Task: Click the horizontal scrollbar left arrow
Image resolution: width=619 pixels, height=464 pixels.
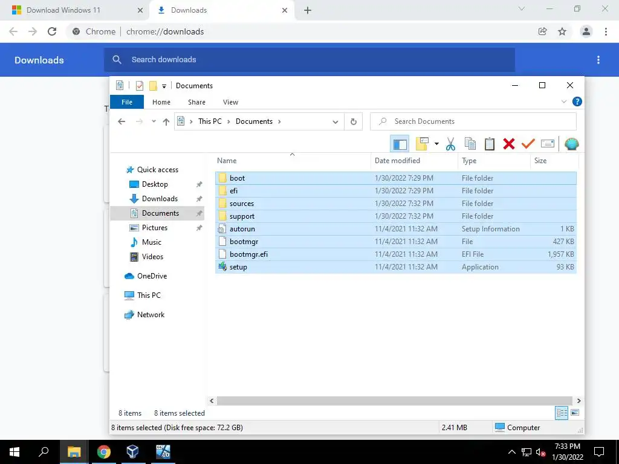Action: point(212,401)
